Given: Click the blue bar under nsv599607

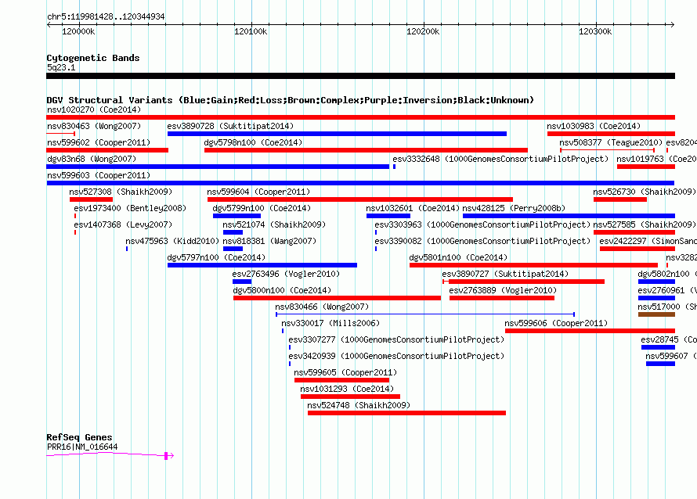Looking at the screenshot, I should [x=660, y=364].
